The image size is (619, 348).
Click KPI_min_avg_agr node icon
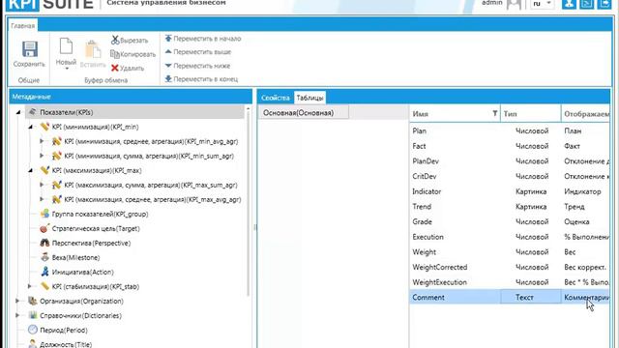(x=57, y=141)
